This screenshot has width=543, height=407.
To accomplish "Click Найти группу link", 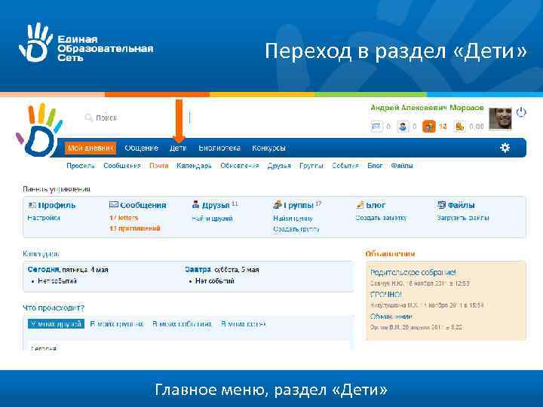I will click(293, 219).
